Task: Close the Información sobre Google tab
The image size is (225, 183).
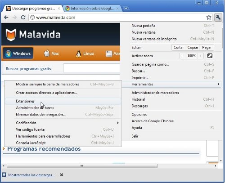Action: [x=117, y=9]
